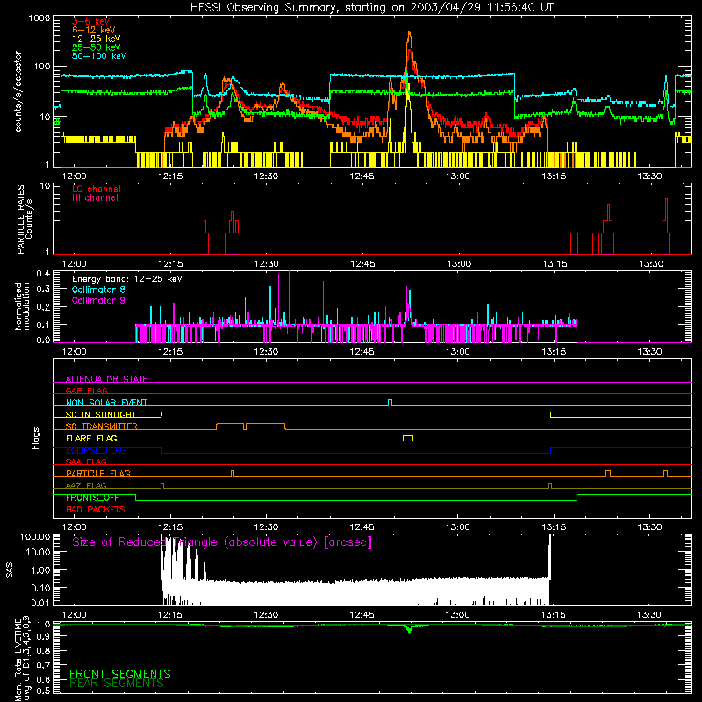Click the NON SOLAR EVENT pulse
Viewport: 702px width, 702px height.
coord(390,403)
